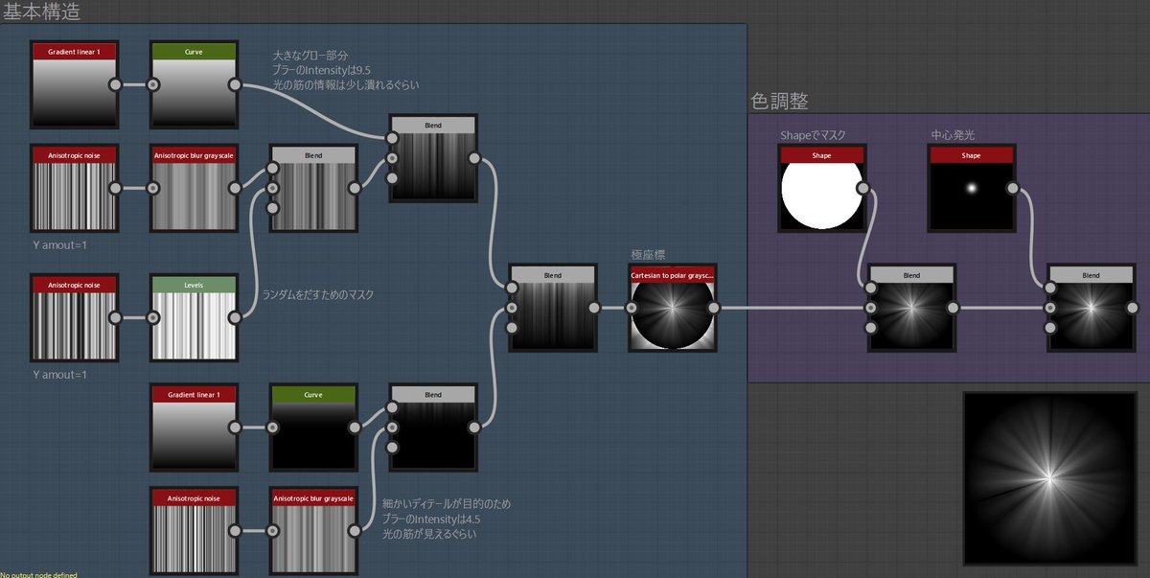Select the ランダムをだすためのマスク comment
Screen dimensions: 1150x578
click(x=317, y=295)
